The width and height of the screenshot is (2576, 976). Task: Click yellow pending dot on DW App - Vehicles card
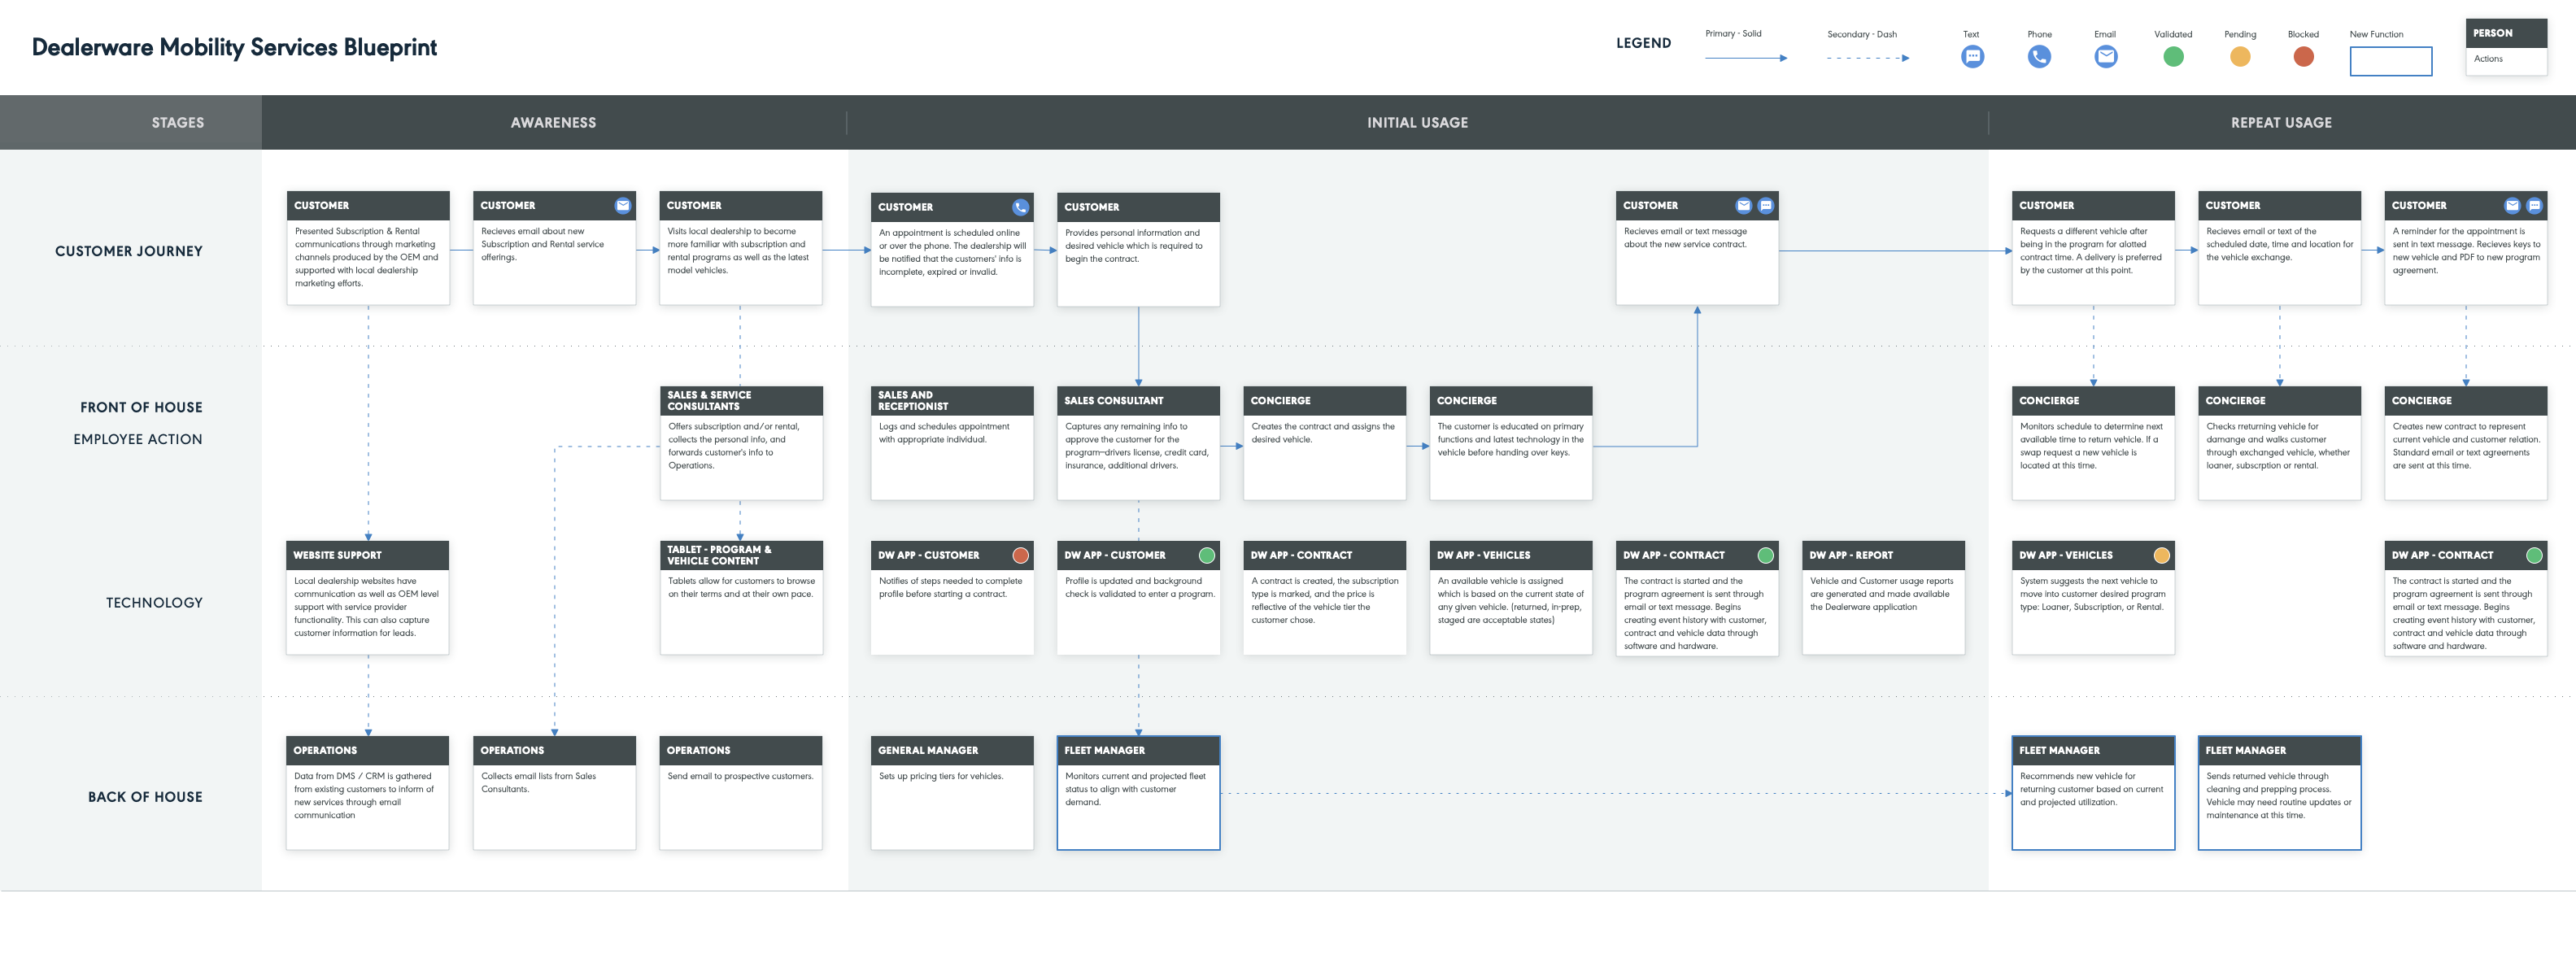(x=2161, y=555)
